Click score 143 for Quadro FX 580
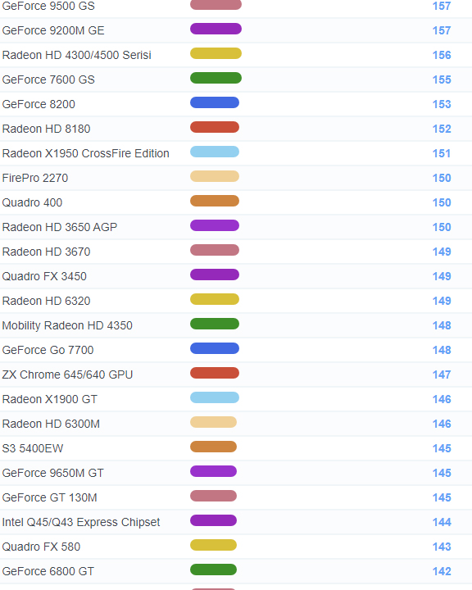 (442, 547)
